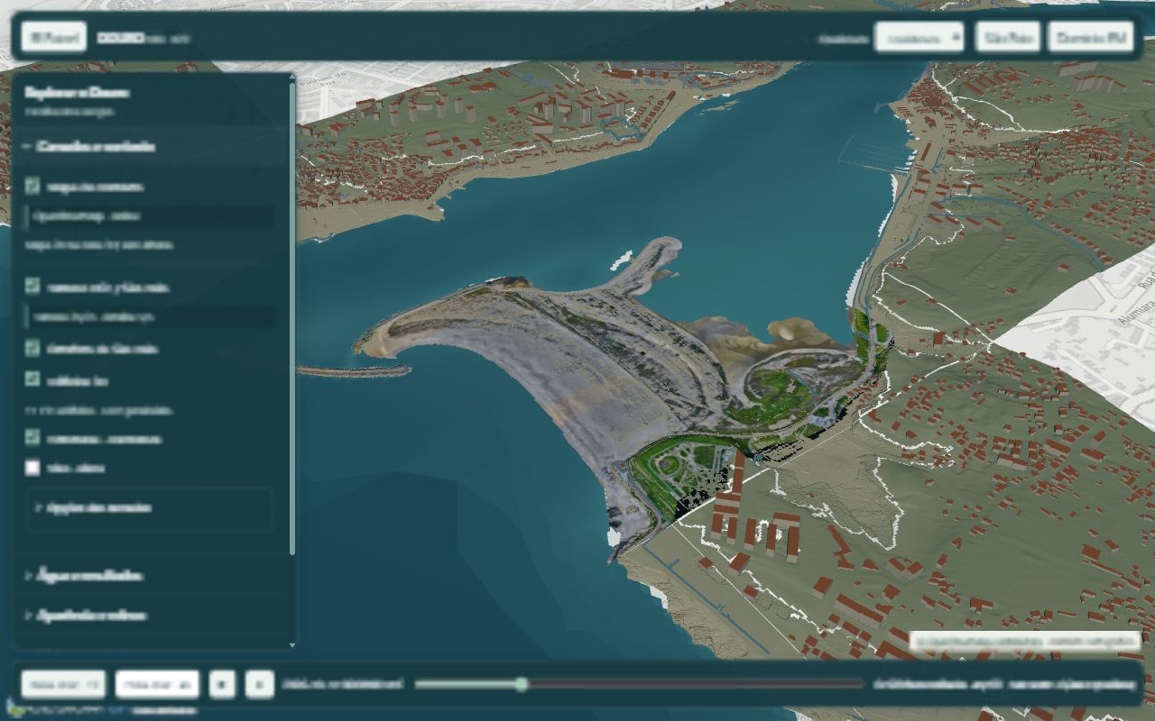Click the dark field under the second checkbox
The width and height of the screenshot is (1155, 721).
coord(149,316)
